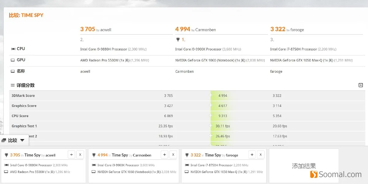This screenshot has height=184, width=368.
Task: Click the CPU icon on the farooge card
Action: pyautogui.click(x=187, y=165)
